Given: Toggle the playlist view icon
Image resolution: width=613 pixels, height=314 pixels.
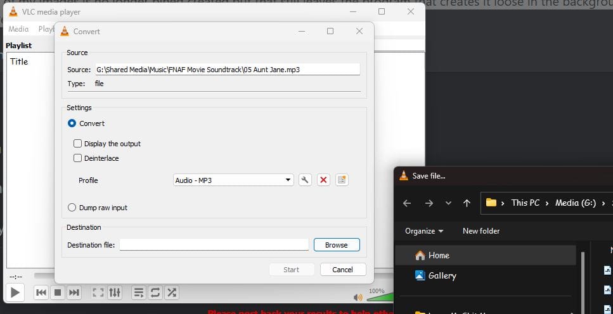Looking at the screenshot, I should coord(138,292).
